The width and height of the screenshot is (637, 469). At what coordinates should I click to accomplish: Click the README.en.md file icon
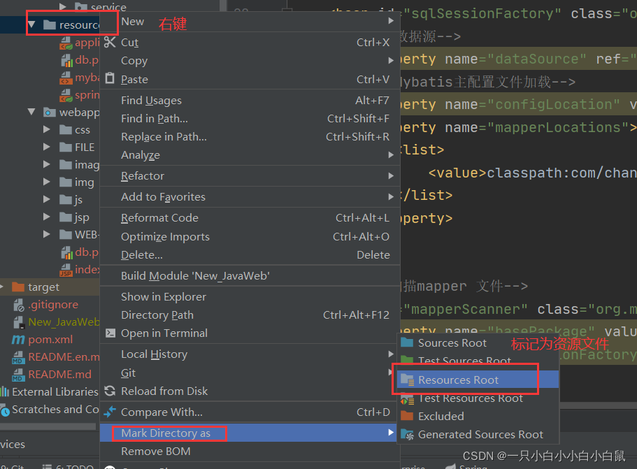point(18,357)
